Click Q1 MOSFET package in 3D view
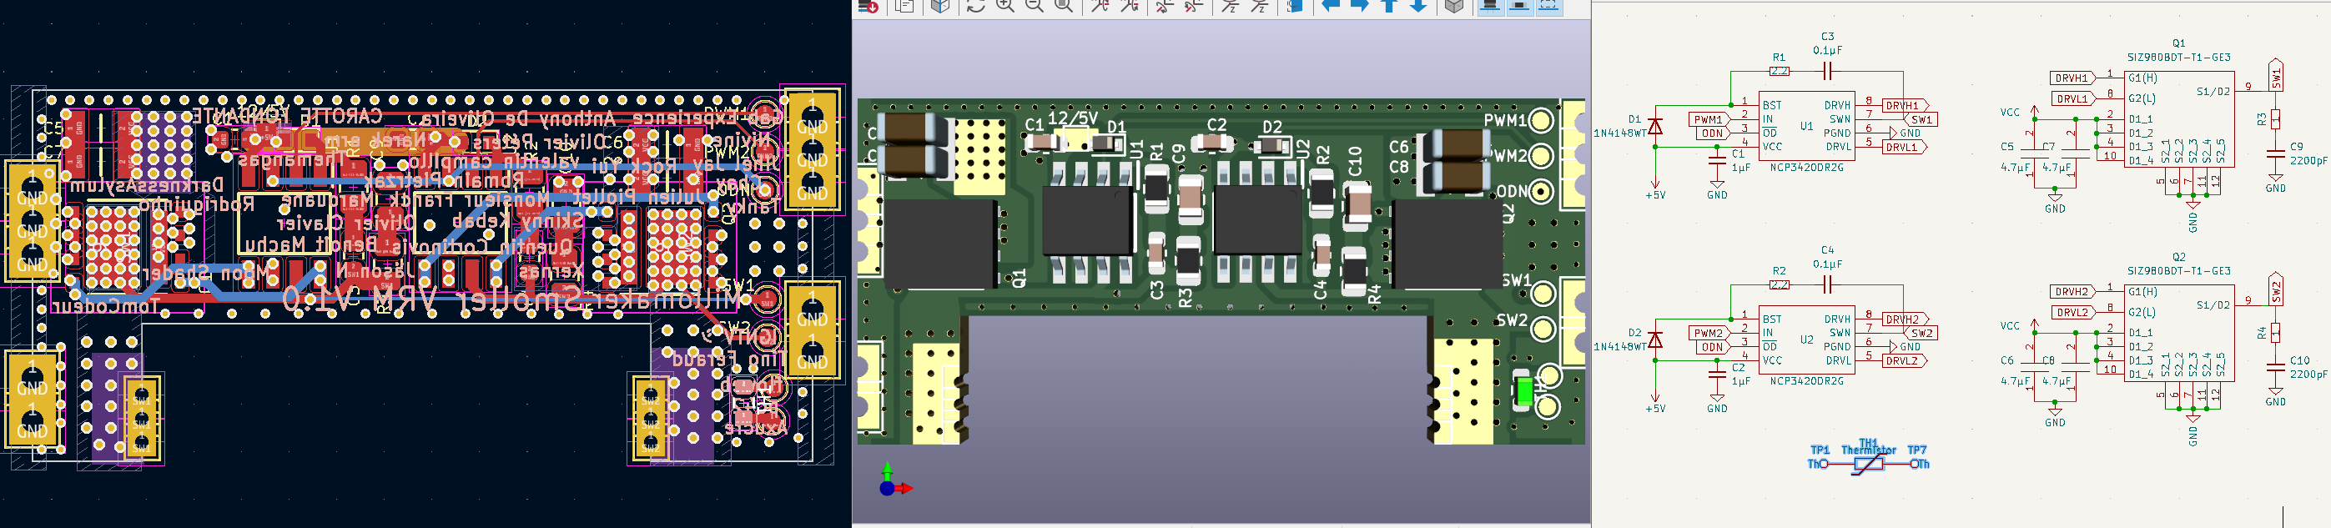This screenshot has width=2331, height=528. pyautogui.click(x=940, y=244)
